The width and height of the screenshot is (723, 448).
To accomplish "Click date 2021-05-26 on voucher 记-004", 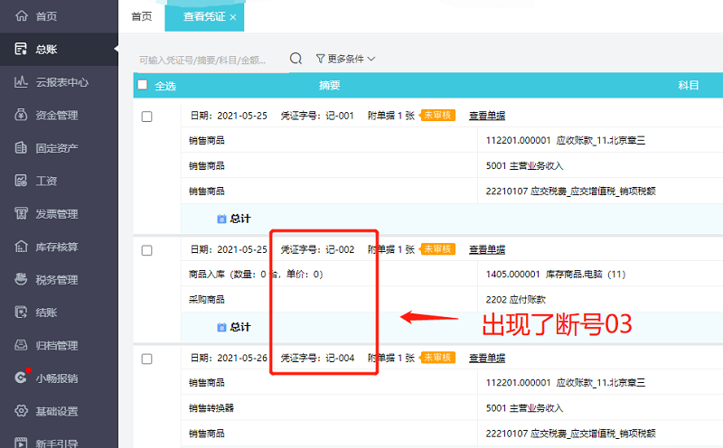I will [x=242, y=358].
